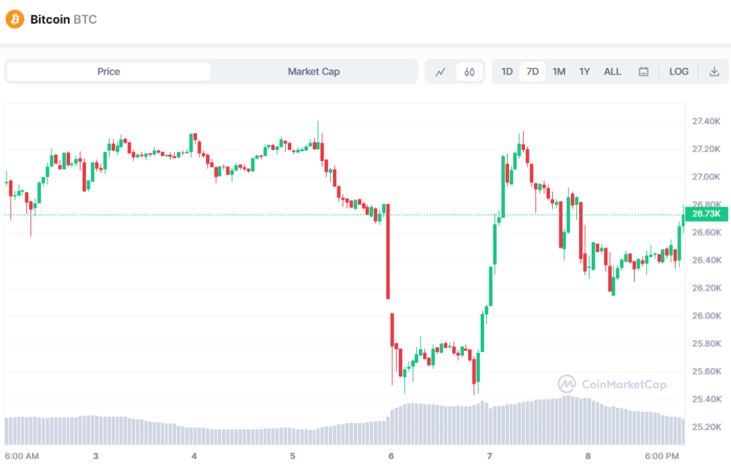Select the Price toggle tab

[x=108, y=71]
